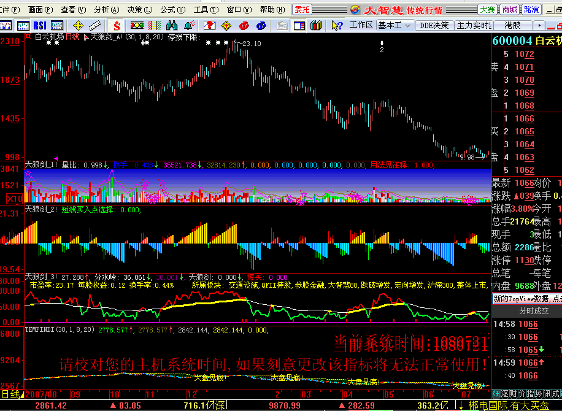Switch to the 港股 tab
562x411 pixels.
(512, 25)
